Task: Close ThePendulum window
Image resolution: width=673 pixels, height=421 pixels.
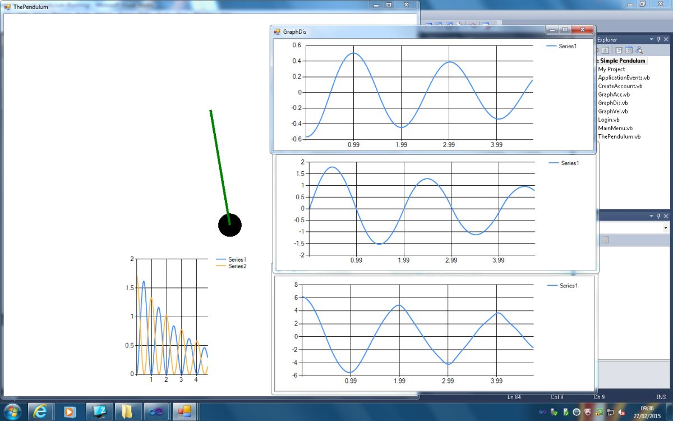Action: point(406,4)
